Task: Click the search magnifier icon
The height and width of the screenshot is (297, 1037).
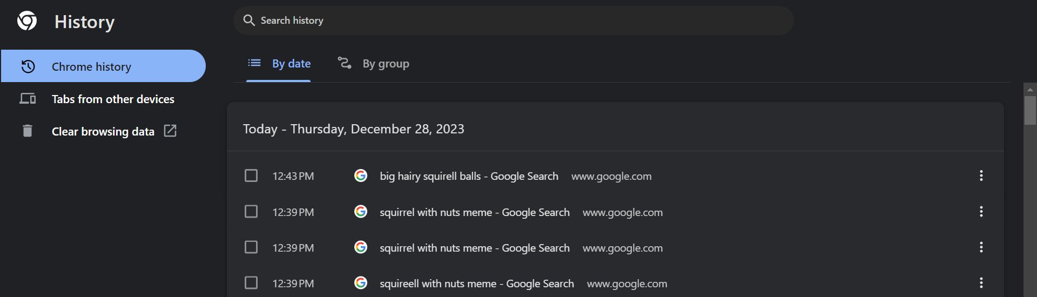Action: click(249, 21)
